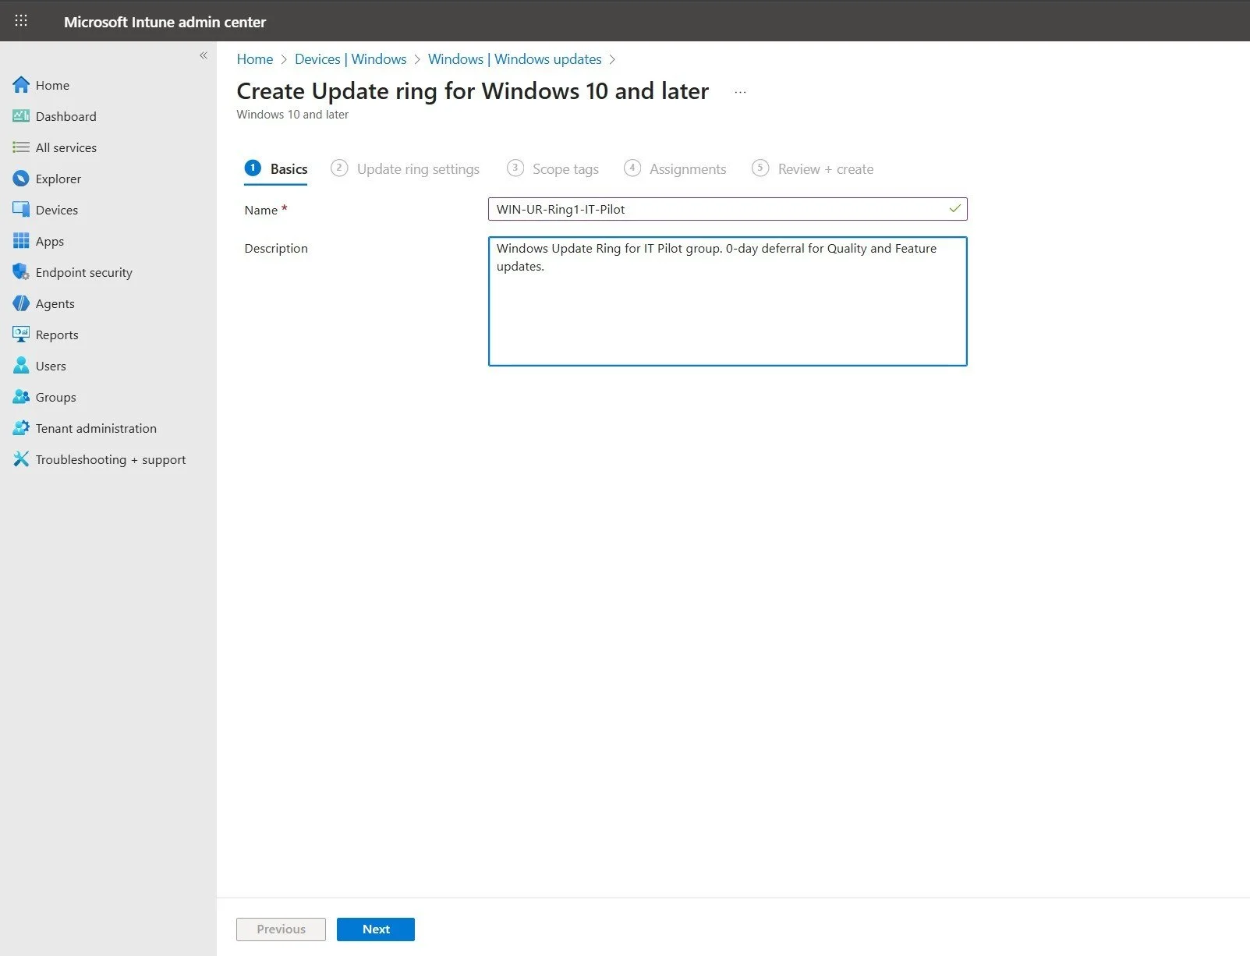Open the Reports label in the sidebar

point(57,335)
